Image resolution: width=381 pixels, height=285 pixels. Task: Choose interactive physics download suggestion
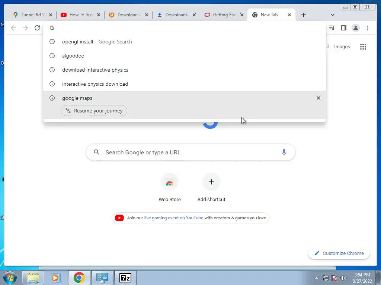pos(185,84)
